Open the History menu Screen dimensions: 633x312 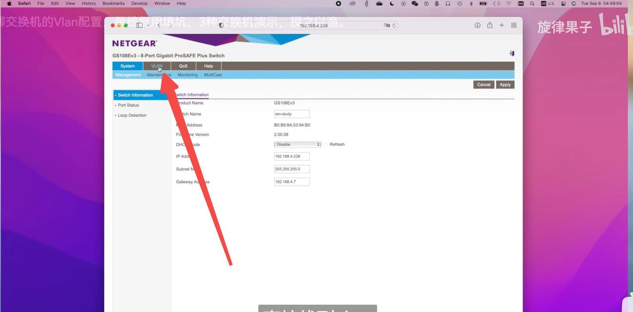pos(89,3)
